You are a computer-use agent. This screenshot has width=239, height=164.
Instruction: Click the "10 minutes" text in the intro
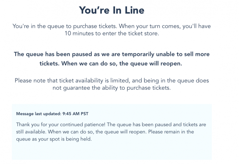coord(79,33)
